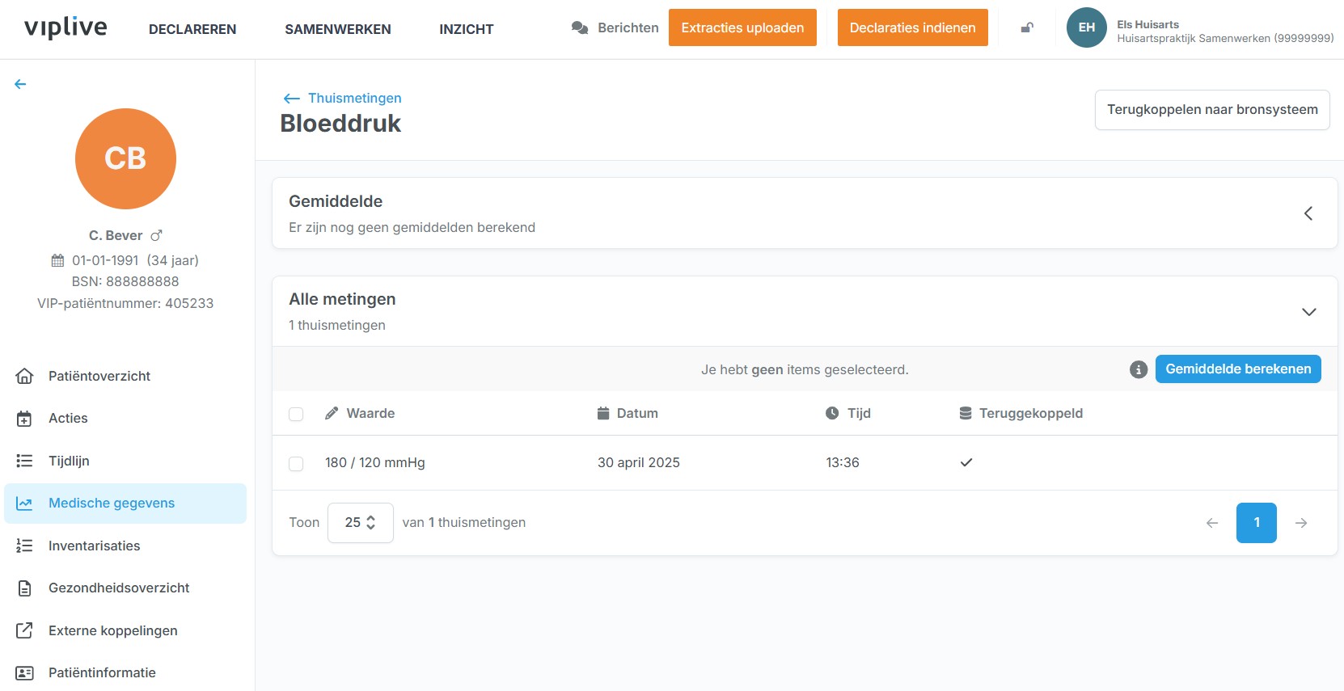The image size is (1344, 691).
Task: Collapse the Alle metingen section chevron
Action: (x=1309, y=312)
